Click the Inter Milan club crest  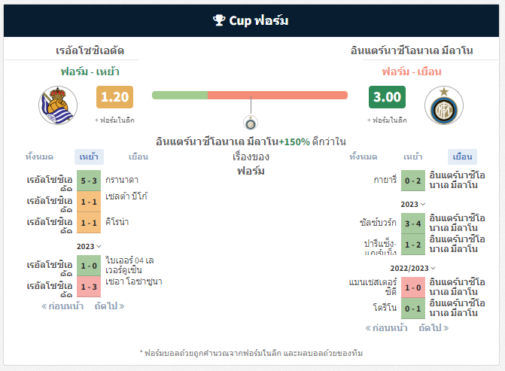[444, 105]
